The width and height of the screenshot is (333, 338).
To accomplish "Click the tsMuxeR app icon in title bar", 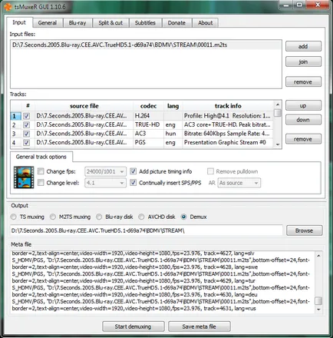I will (8, 7).
